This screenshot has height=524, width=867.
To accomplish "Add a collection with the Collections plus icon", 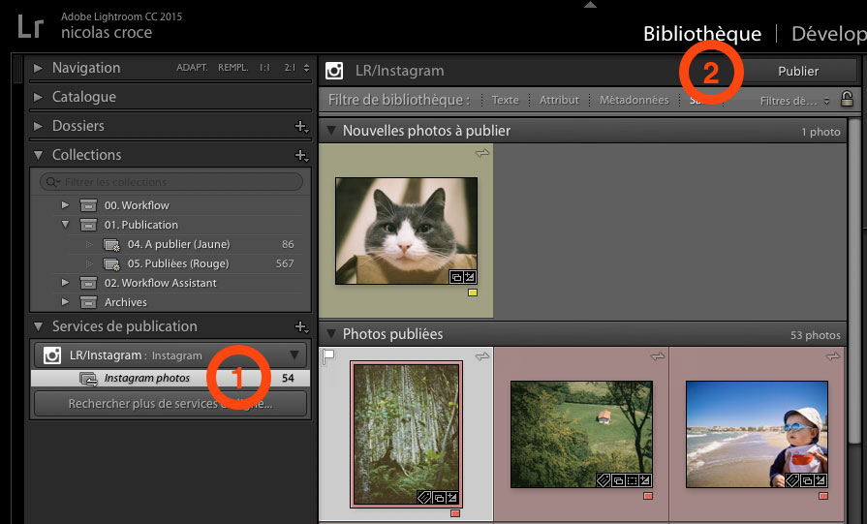I will point(300,156).
